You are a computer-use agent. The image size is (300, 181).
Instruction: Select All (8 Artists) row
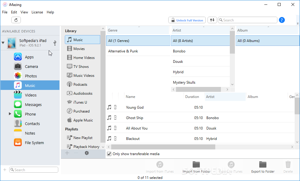tap(200, 40)
